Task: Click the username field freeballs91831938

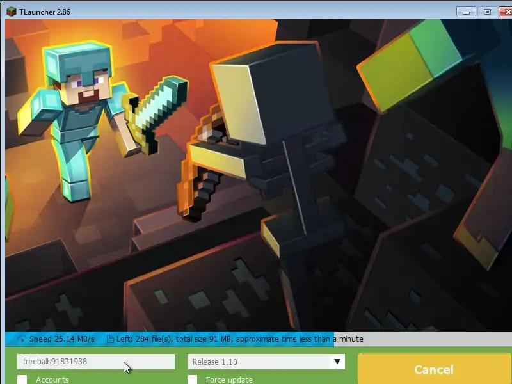Action: (x=96, y=362)
